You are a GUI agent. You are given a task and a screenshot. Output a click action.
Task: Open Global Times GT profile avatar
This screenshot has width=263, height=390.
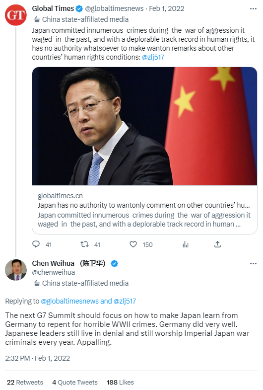(x=16, y=15)
